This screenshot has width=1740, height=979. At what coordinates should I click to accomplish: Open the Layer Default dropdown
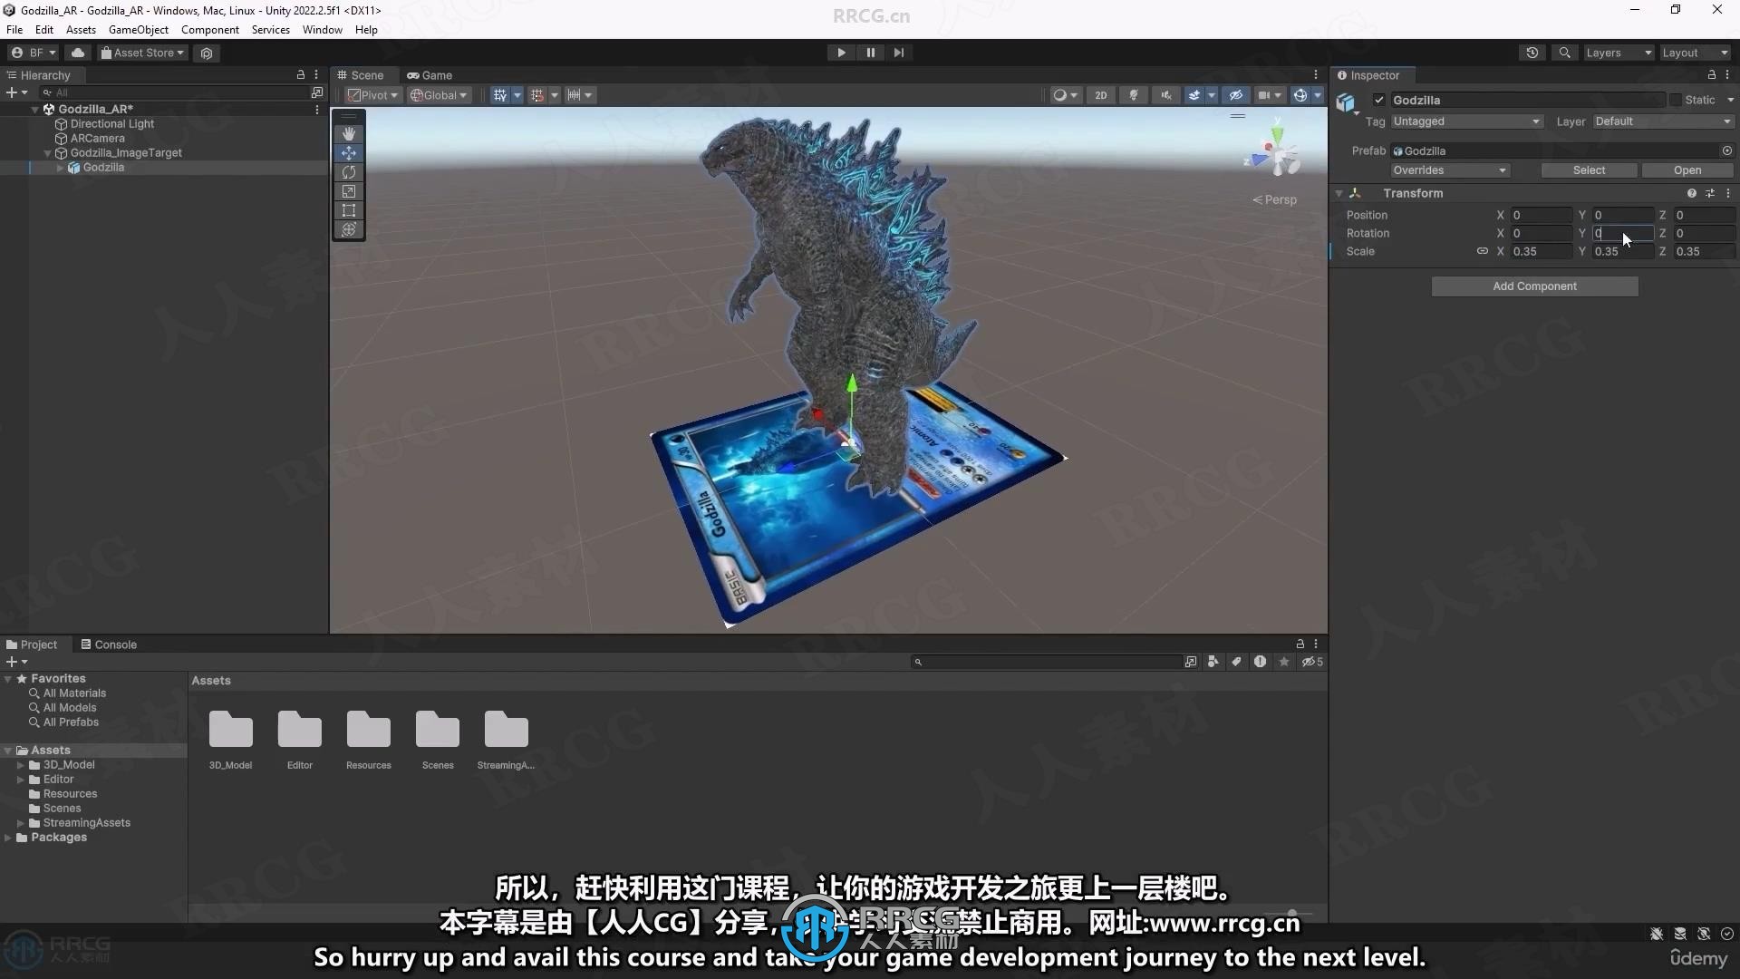coord(1663,121)
